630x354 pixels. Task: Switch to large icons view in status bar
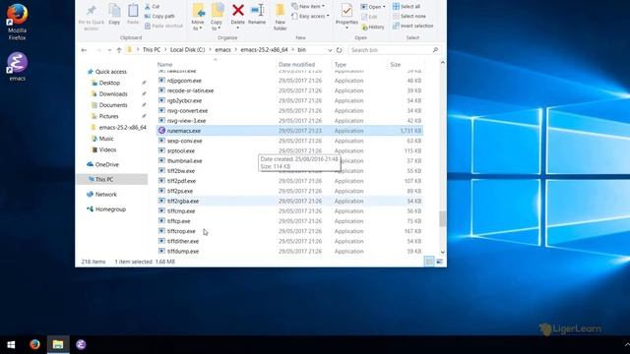coord(440,262)
